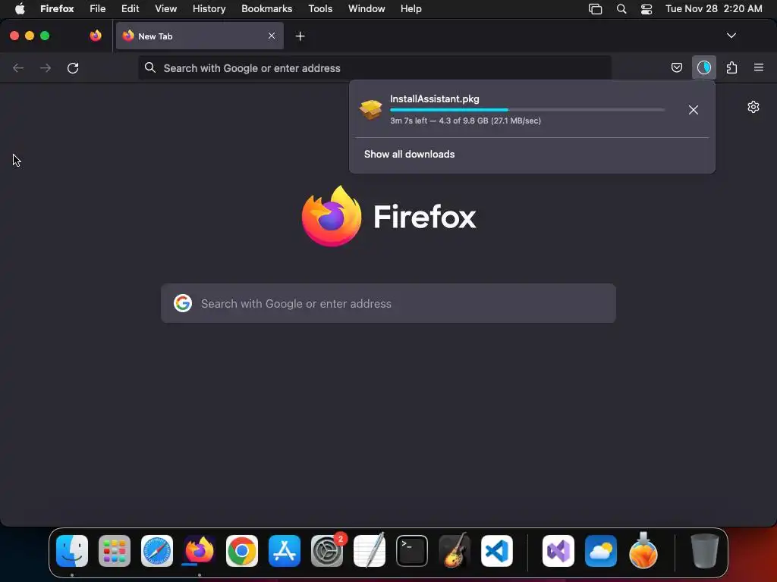The image size is (777, 582).
Task: Open the Firefox hamburger application menu
Action: 759,67
